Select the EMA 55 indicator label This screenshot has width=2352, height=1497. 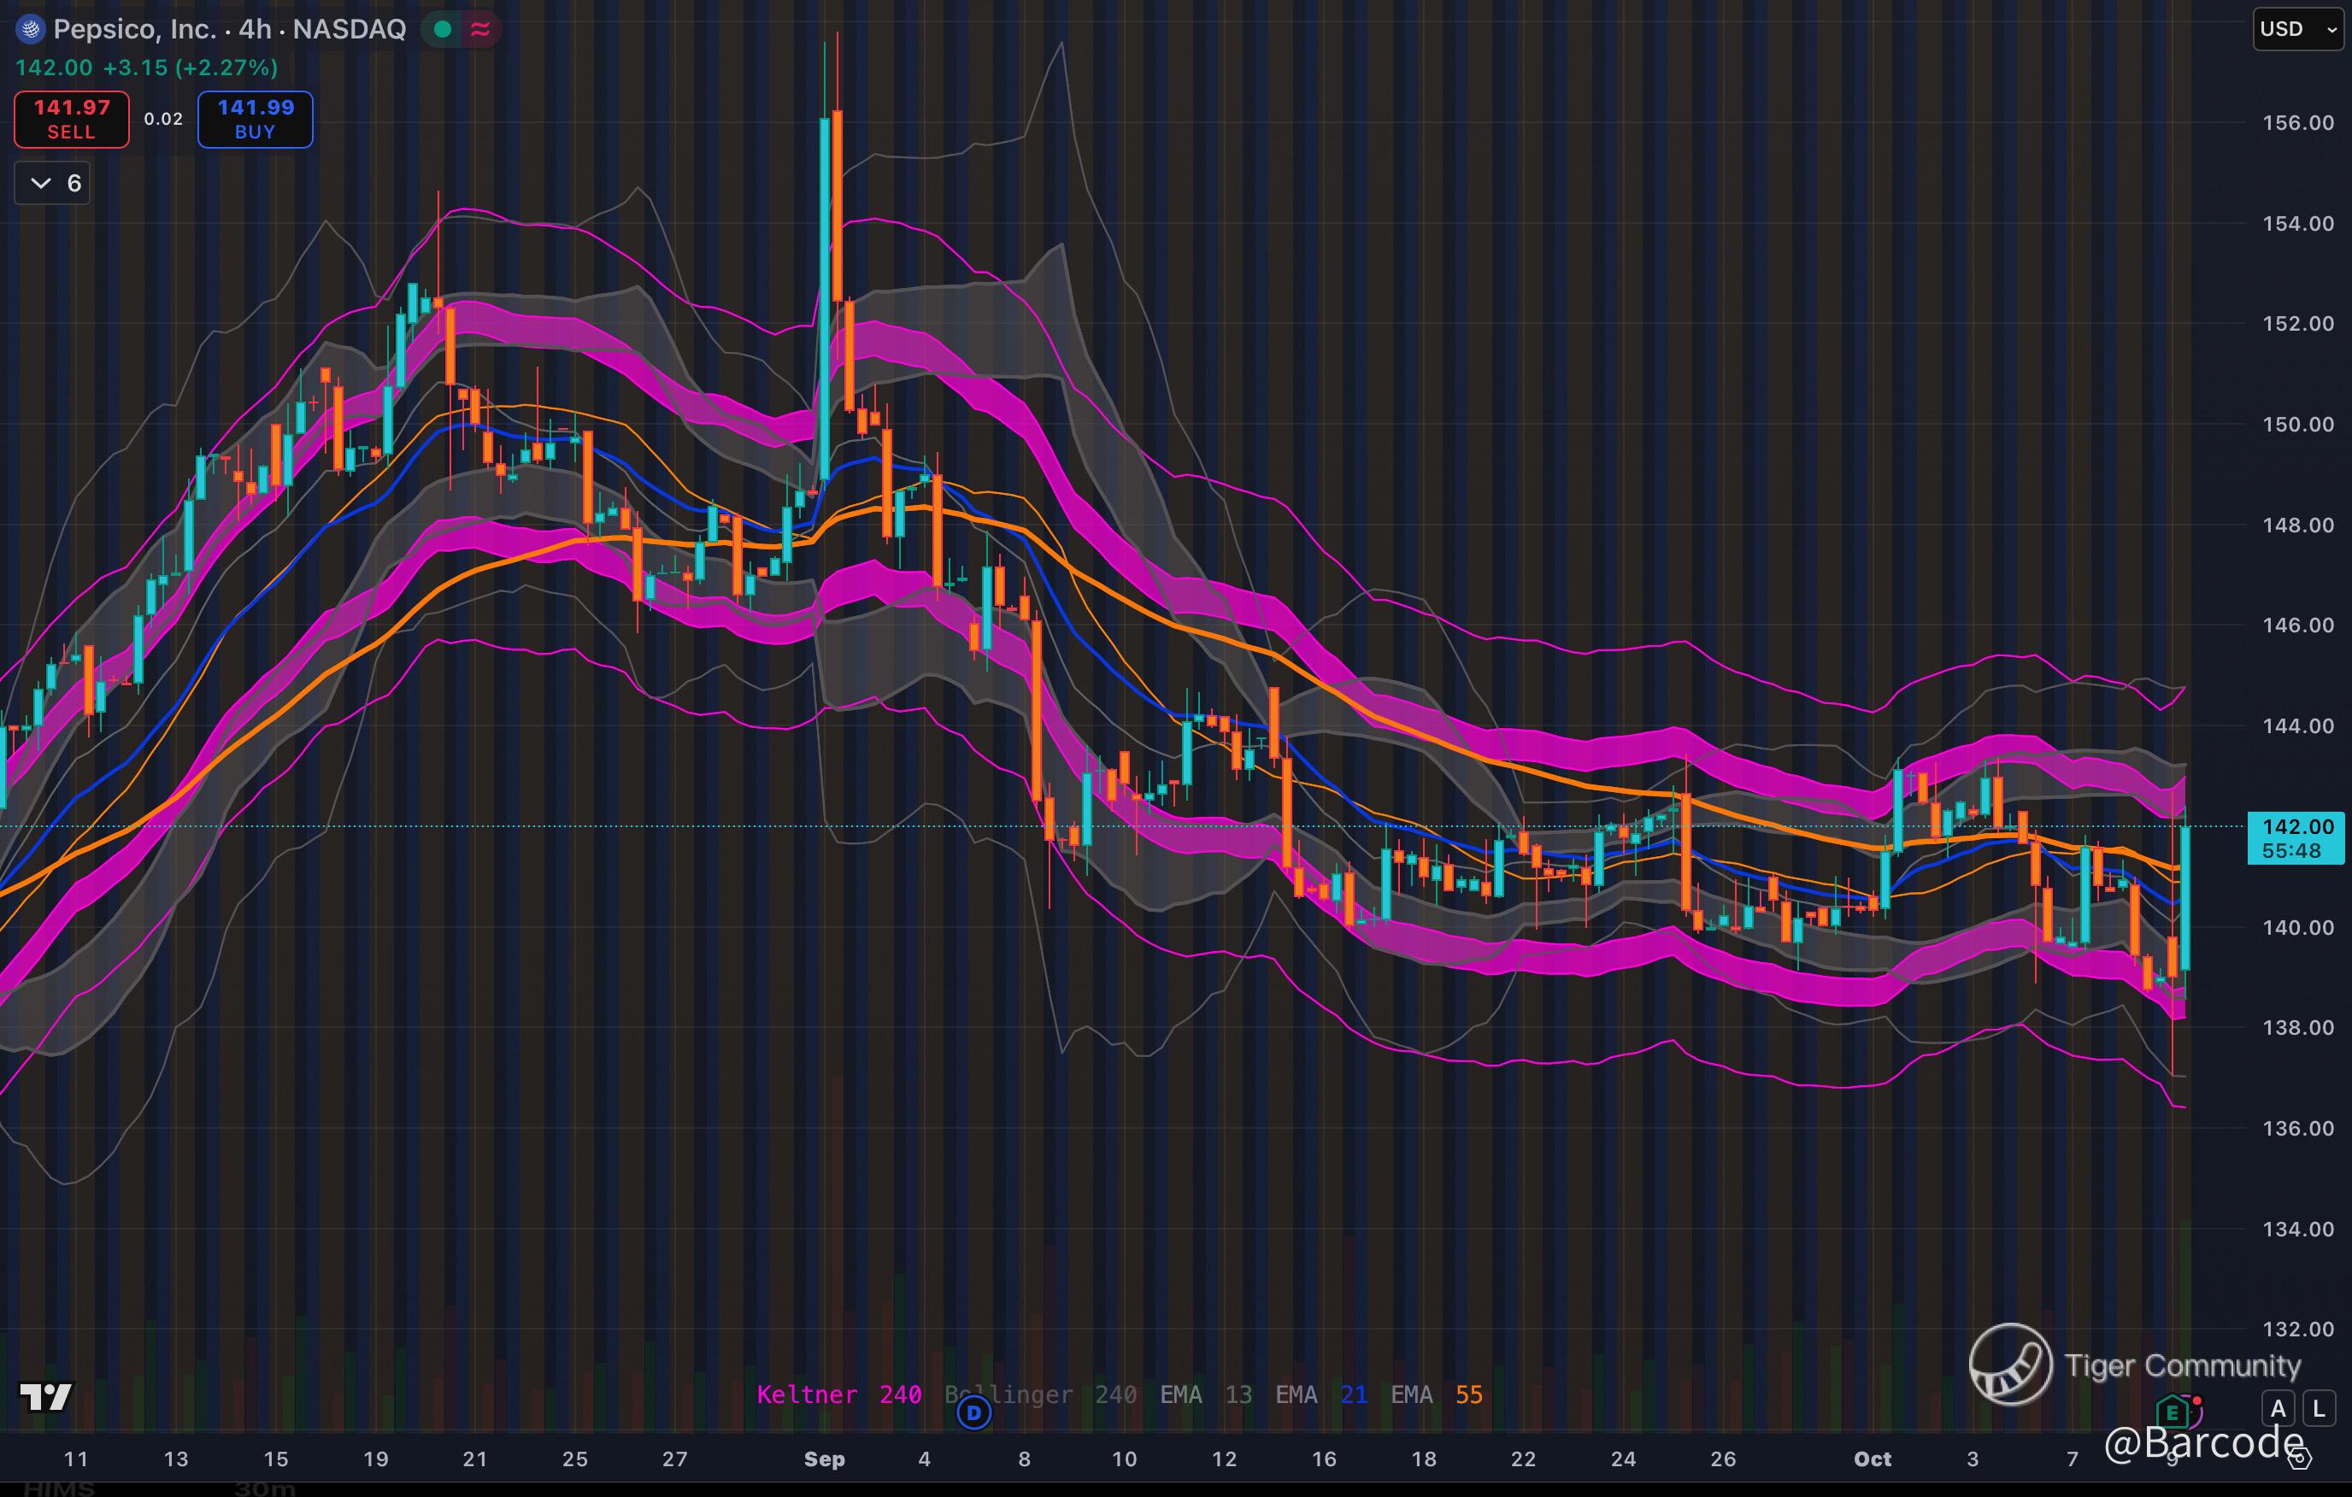pyautogui.click(x=1436, y=1394)
